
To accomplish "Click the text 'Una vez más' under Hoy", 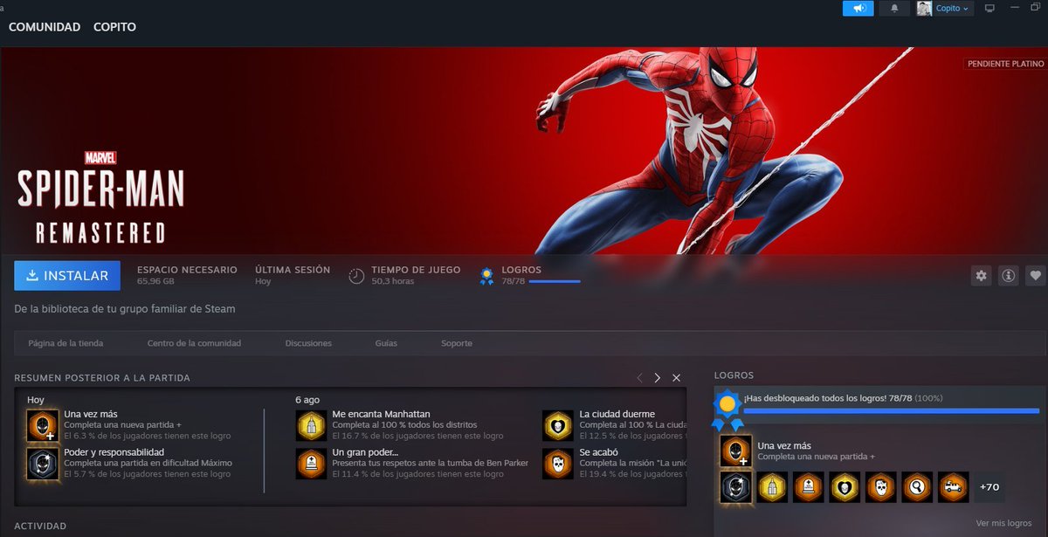I will [91, 414].
